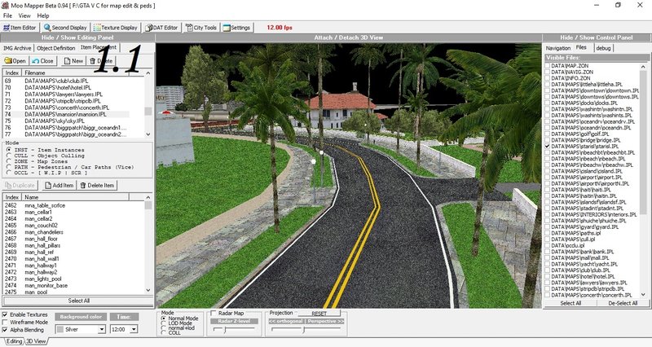
Task: Open the Item Editor toolbar button
Action: point(20,28)
